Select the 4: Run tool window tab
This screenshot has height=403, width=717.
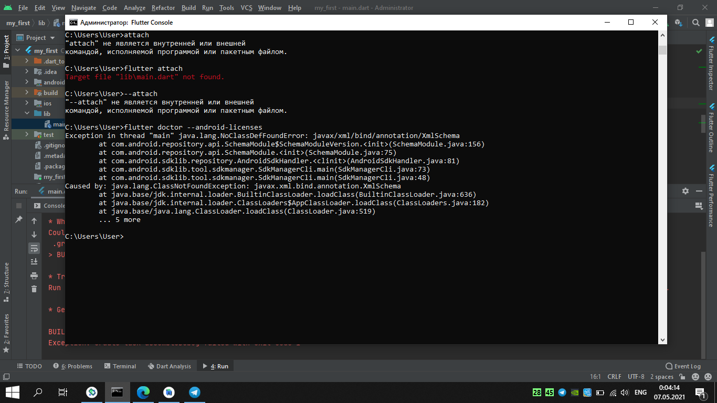pos(215,366)
